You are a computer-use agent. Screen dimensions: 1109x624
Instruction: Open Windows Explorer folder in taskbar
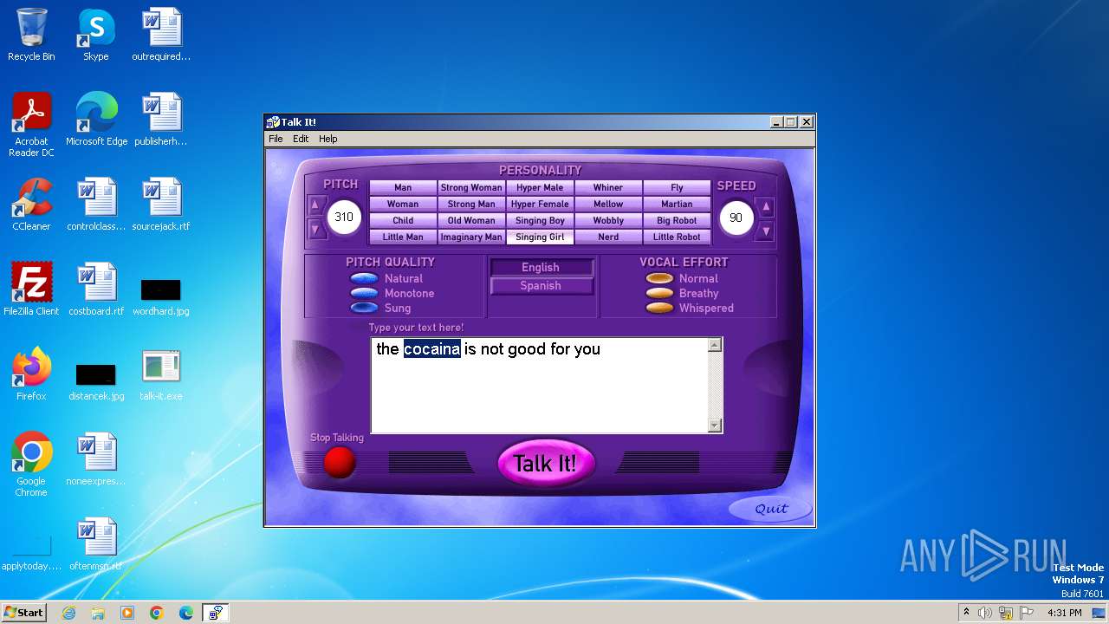click(98, 613)
